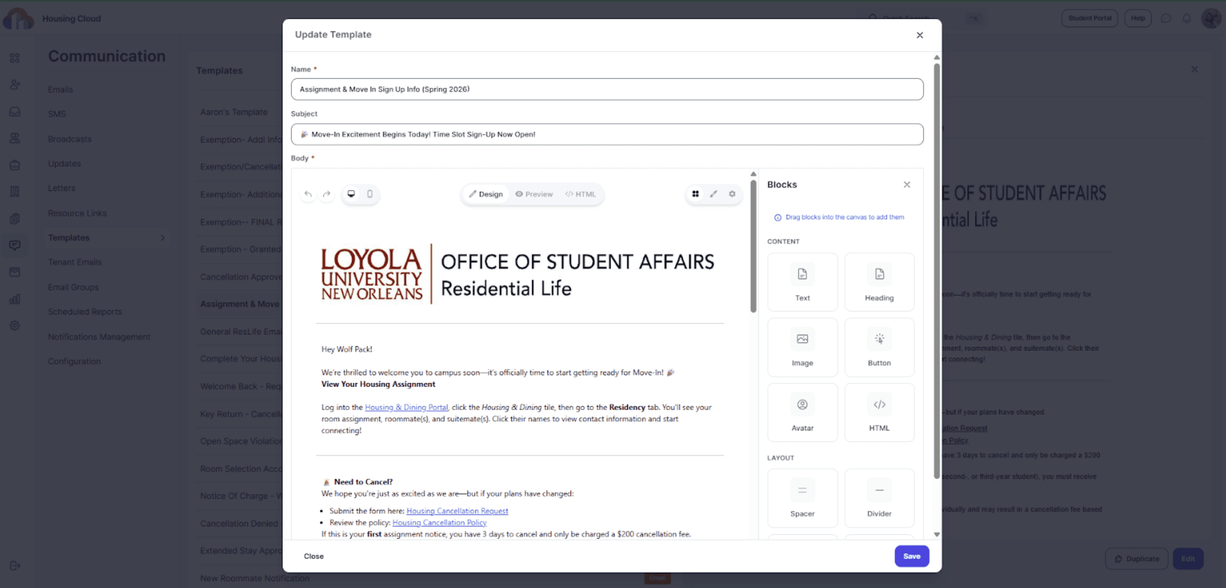The image size is (1226, 588).
Task: Open the editor settings gear icon
Action: click(732, 194)
